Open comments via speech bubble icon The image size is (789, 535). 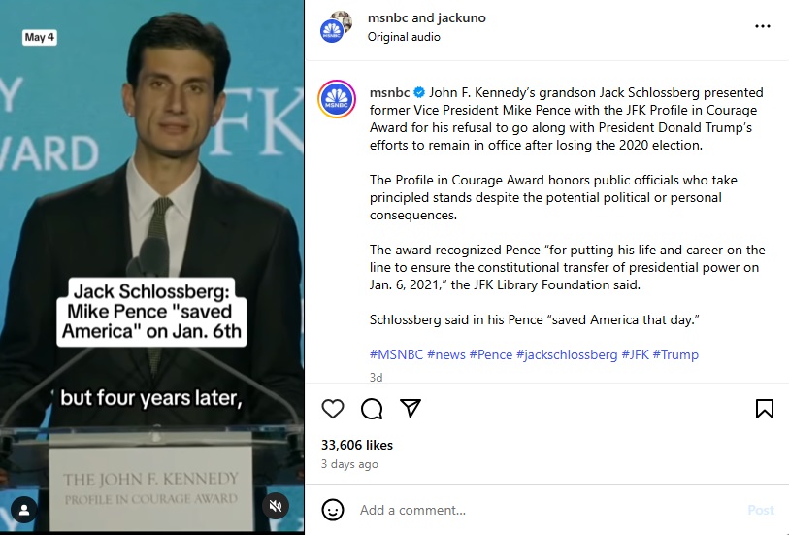[372, 409]
